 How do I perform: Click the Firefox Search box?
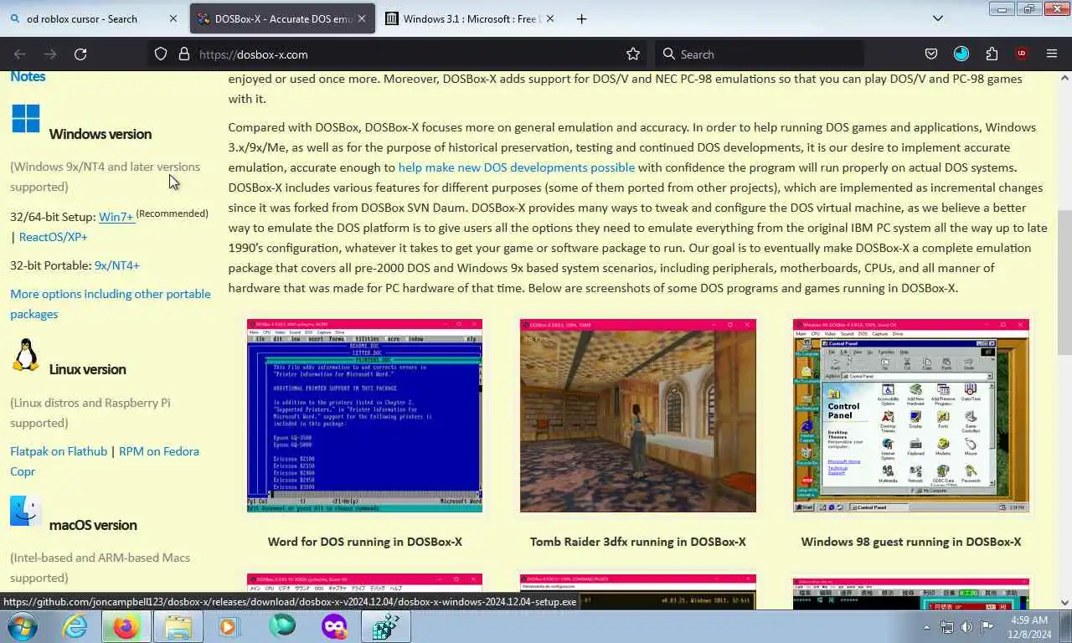coord(758,54)
